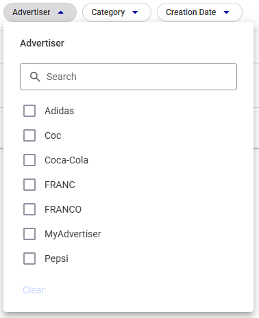The image size is (259, 318).
Task: Click the Adidas option label
Action: pyautogui.click(x=60, y=111)
